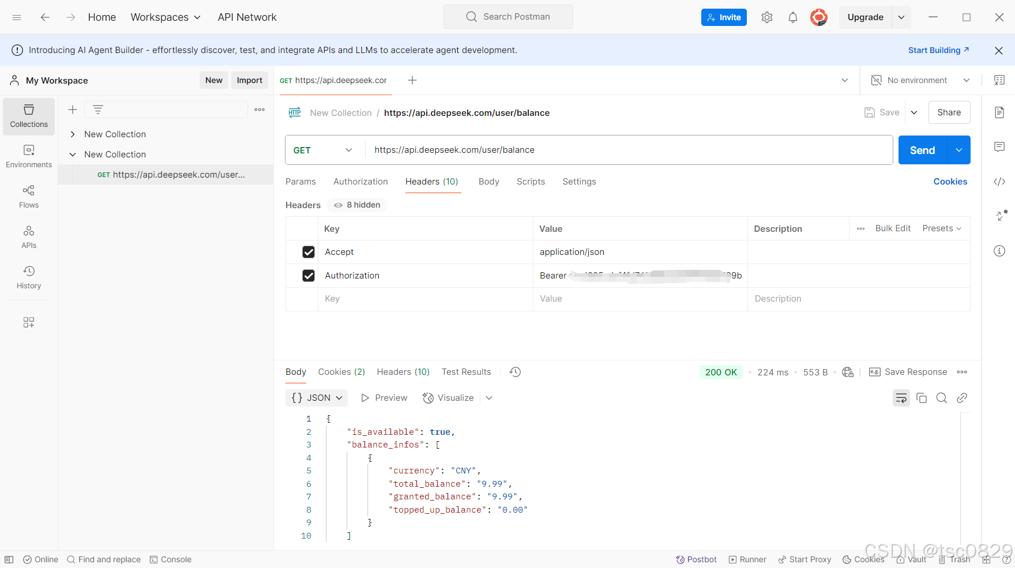Click the Import button
The width and height of the screenshot is (1015, 568).
250,80
